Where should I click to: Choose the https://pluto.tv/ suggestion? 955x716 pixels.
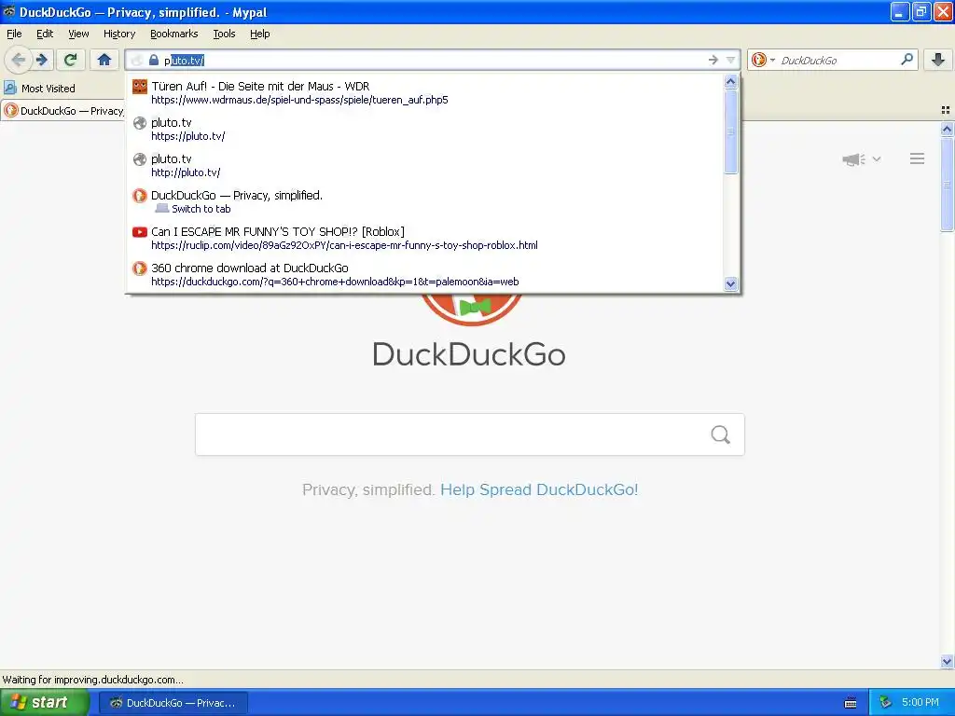[x=425, y=129]
